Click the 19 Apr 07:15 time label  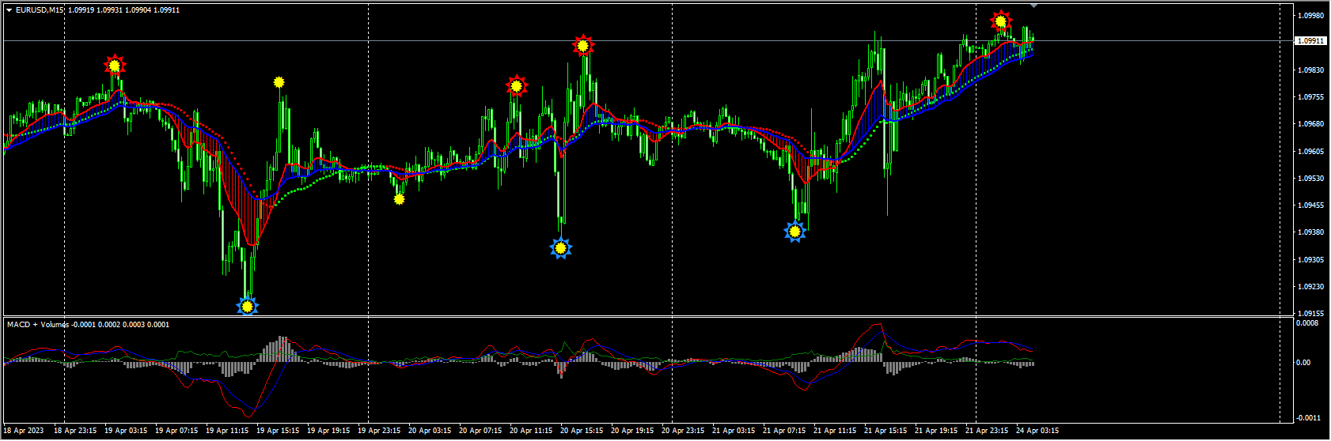(176, 431)
